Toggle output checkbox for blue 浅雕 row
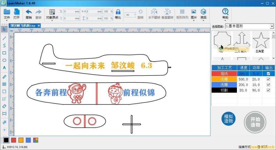 268,84
